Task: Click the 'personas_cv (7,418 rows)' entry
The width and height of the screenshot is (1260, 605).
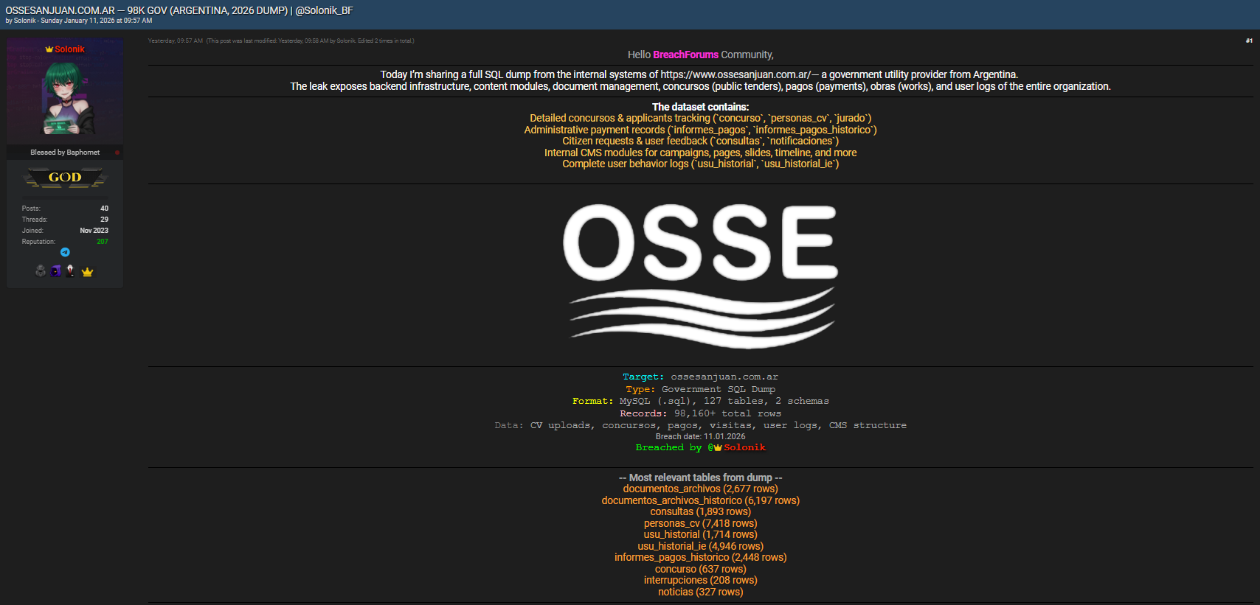Action: coord(700,523)
